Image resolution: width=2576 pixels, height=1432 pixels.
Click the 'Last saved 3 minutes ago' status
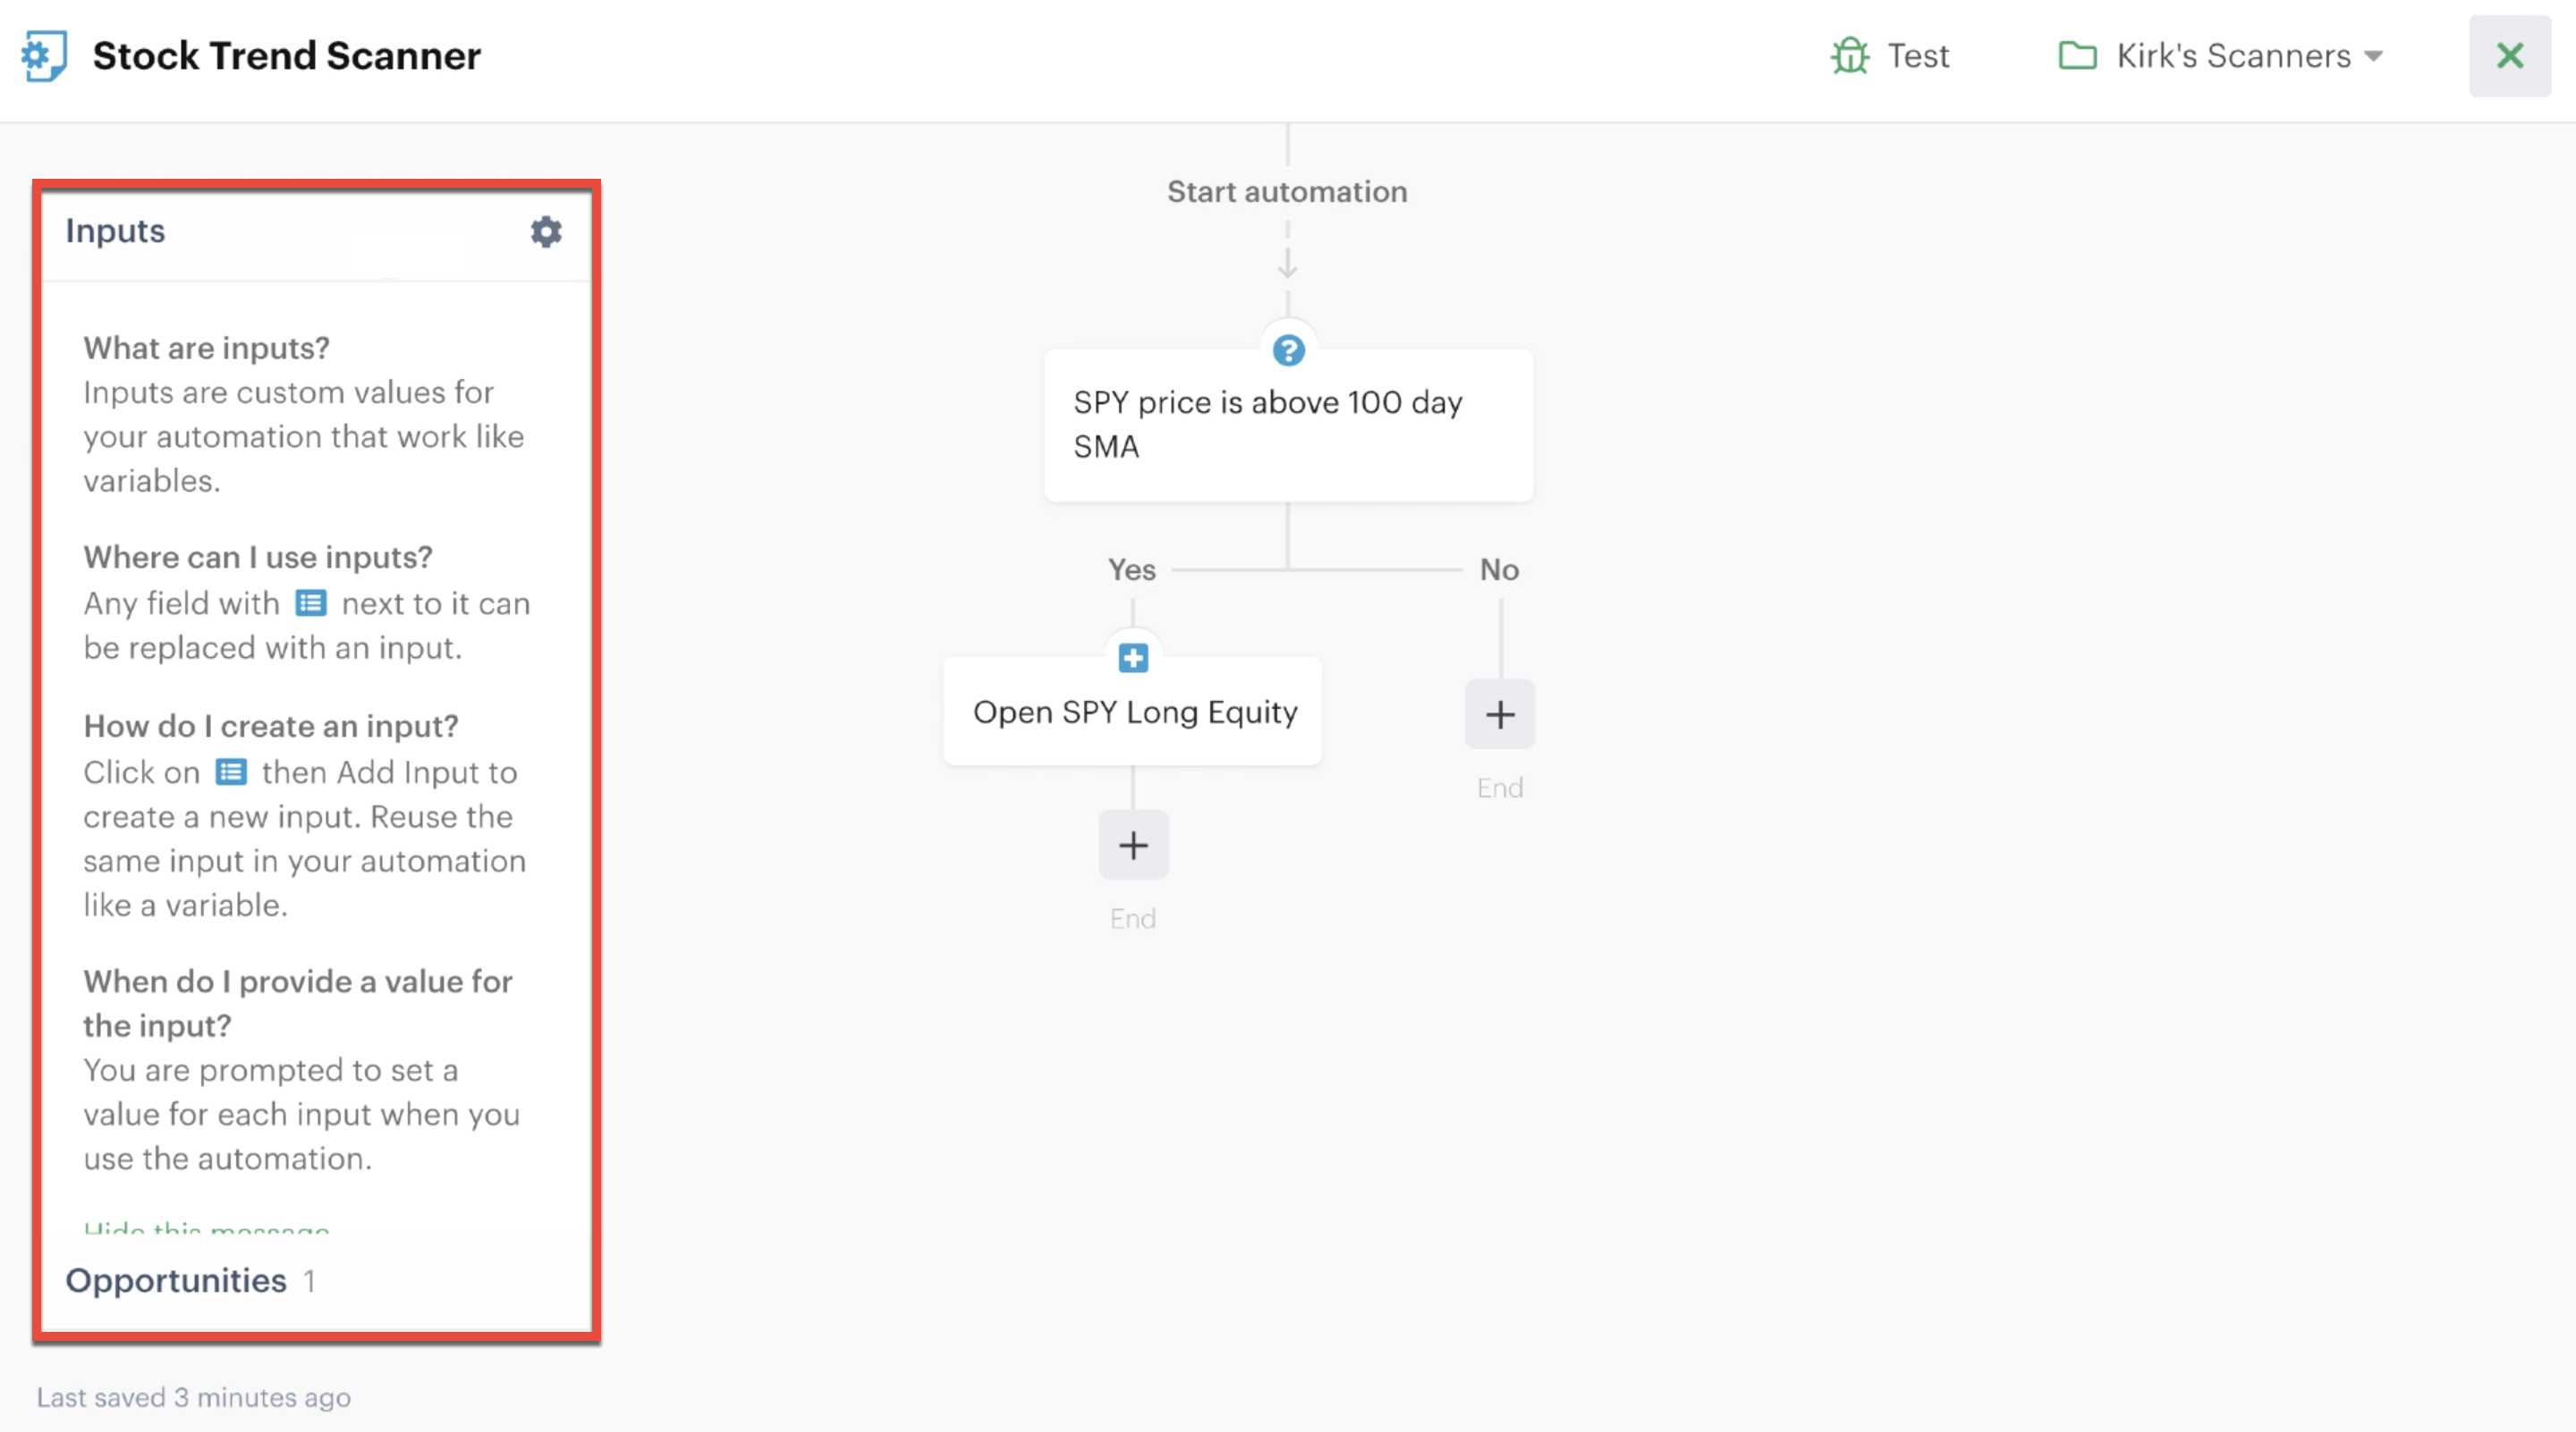pos(194,1397)
